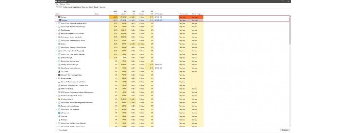Viewport: 346px width, 133px height.
Task: Click the System interrupts icon
Action: pyautogui.click(x=59, y=58)
